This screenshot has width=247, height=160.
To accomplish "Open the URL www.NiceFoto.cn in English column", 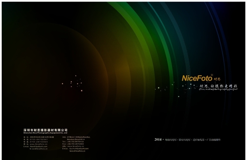I will pos(73,146).
